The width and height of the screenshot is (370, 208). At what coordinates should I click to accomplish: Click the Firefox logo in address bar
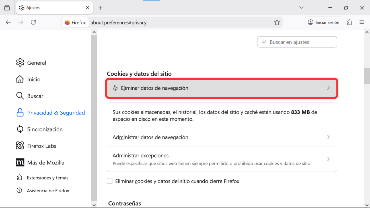[67, 22]
